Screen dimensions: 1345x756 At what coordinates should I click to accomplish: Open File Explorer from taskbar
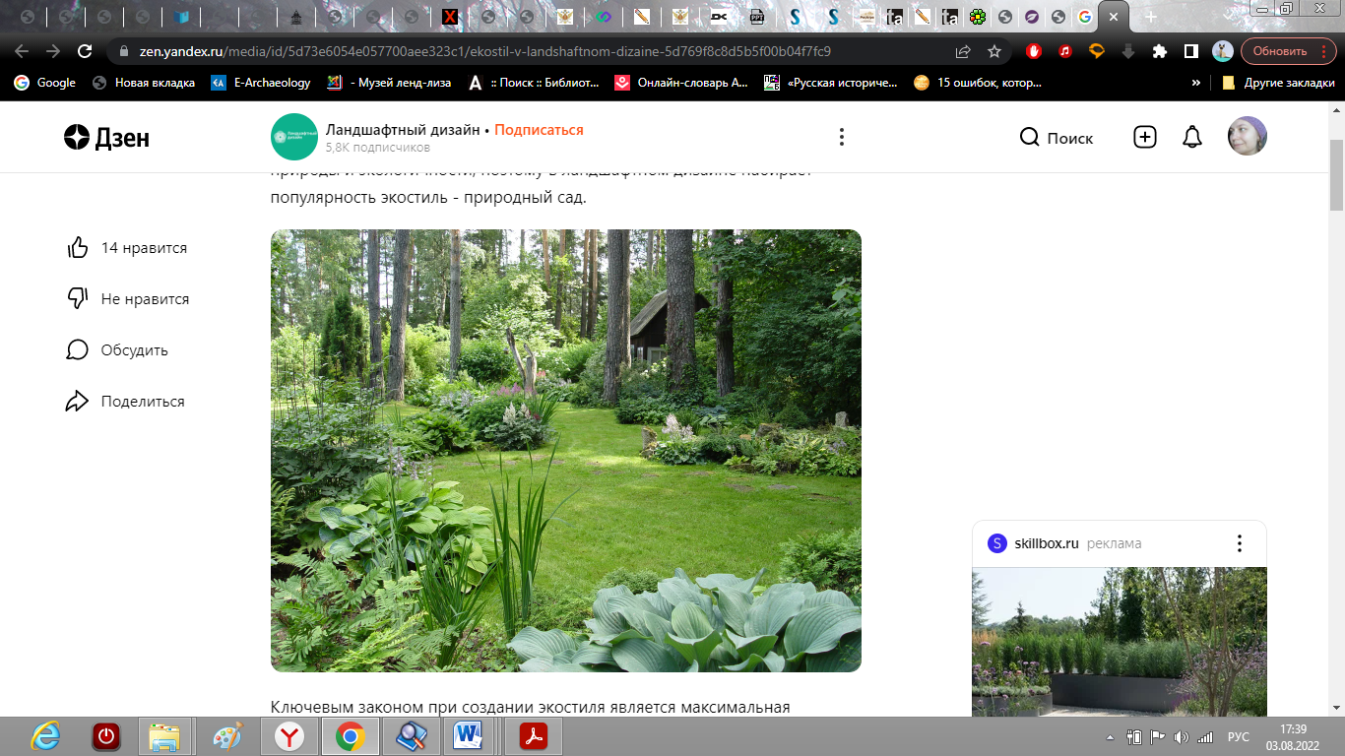(164, 736)
